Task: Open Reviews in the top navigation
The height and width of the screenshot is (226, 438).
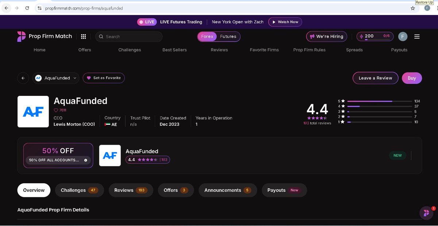Action: coord(219,50)
